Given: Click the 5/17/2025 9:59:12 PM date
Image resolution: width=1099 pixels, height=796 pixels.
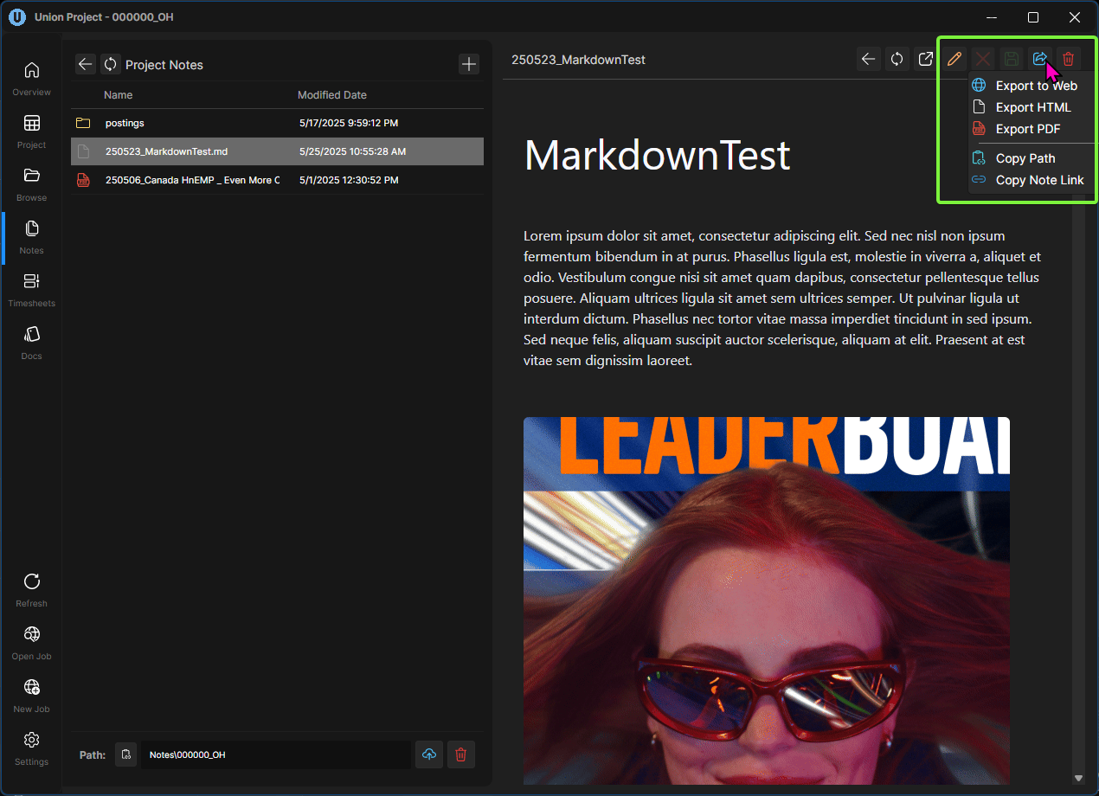Looking at the screenshot, I should coord(349,123).
